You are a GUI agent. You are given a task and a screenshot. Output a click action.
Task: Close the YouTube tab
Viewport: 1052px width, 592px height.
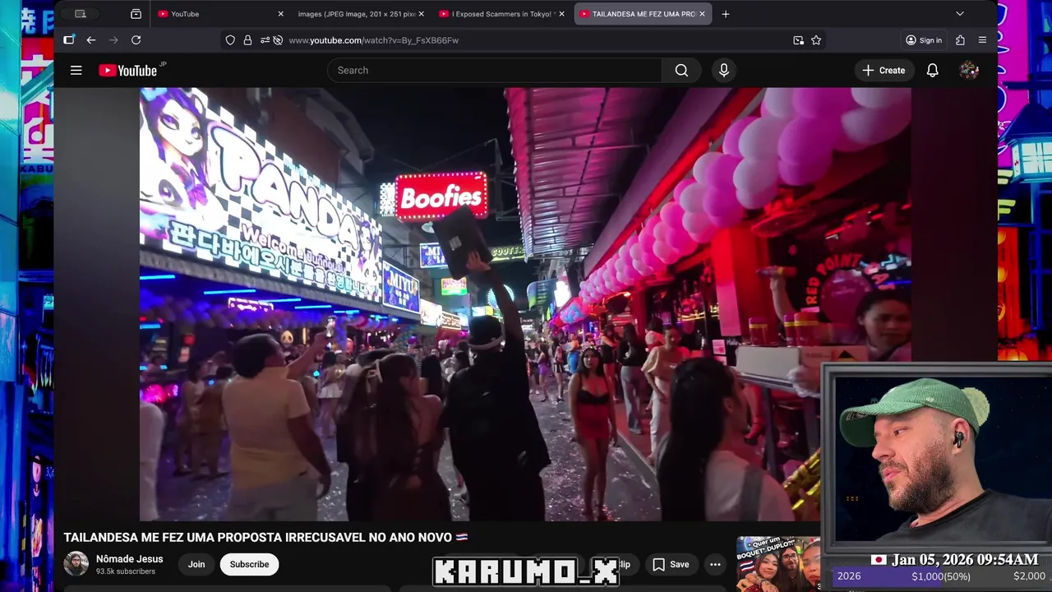click(x=280, y=14)
